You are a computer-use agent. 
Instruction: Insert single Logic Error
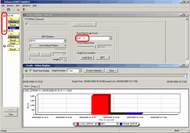87,57
